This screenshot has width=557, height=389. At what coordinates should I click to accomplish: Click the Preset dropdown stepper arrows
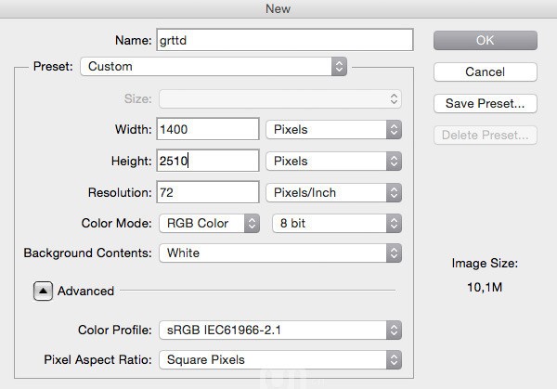[x=339, y=67]
